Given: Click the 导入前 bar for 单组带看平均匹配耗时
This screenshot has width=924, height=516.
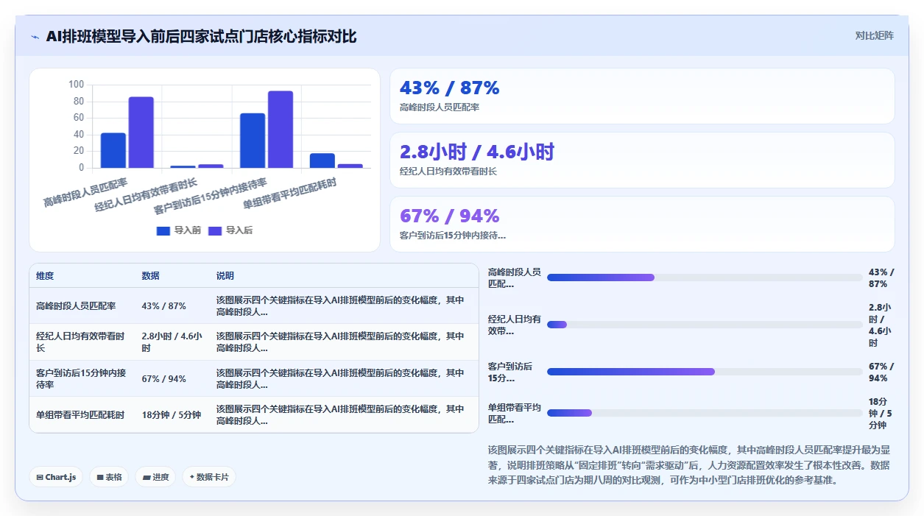Looking at the screenshot, I should pos(322,160).
